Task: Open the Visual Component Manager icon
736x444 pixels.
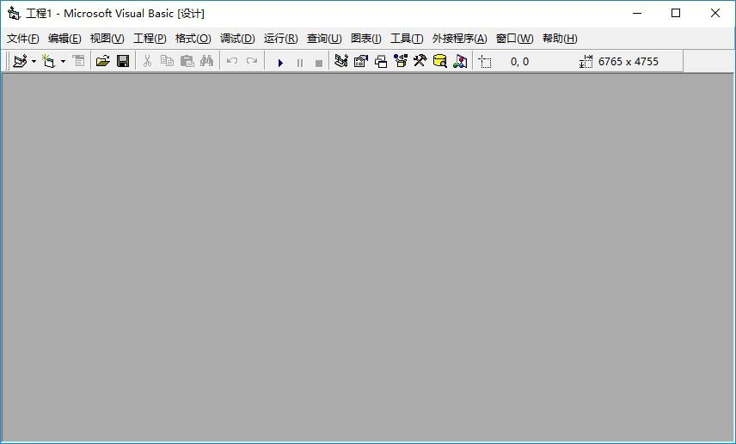Action: click(460, 62)
